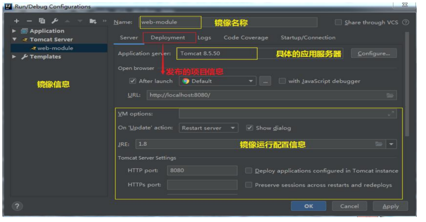Collapse the Tomcat Server tree node
Image resolution: width=426 pixels, height=222 pixels.
pos(15,39)
